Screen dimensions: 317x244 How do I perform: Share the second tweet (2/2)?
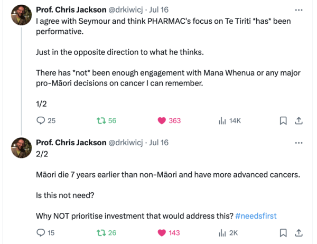(x=299, y=232)
